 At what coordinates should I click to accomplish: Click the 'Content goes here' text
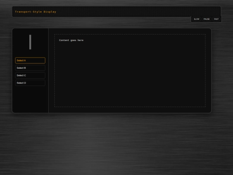(x=71, y=40)
